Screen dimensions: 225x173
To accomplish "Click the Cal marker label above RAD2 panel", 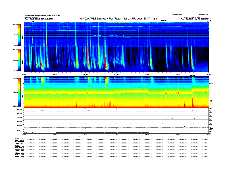I will click(x=33, y=21).
